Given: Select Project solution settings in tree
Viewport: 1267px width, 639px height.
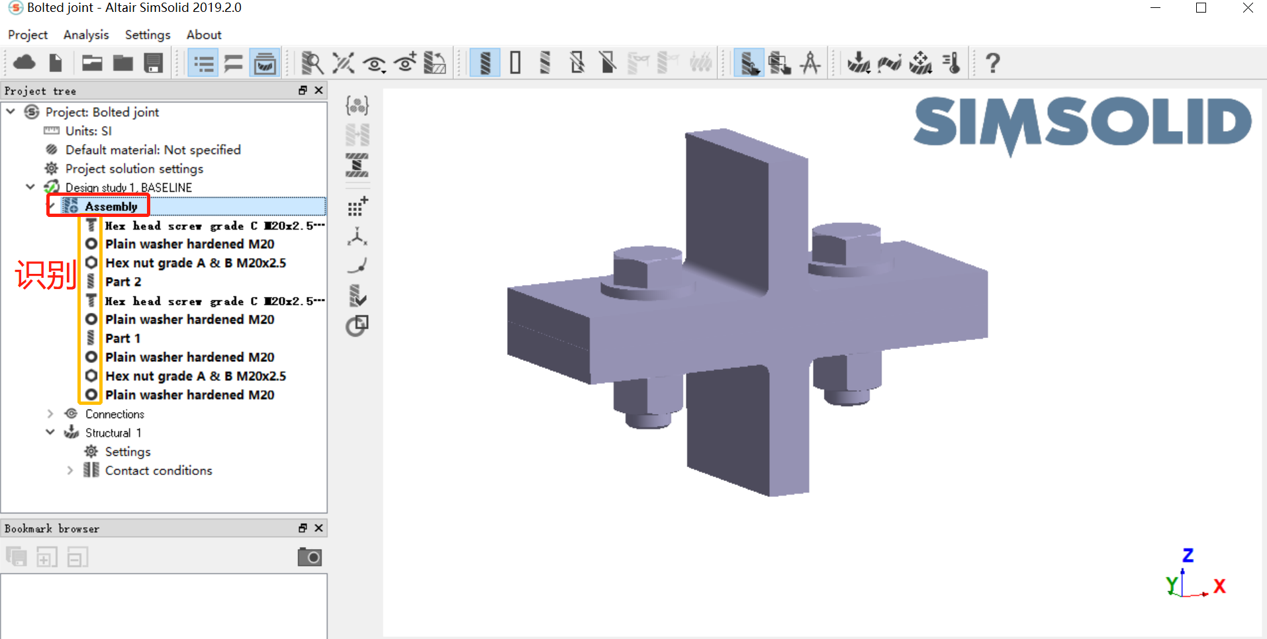Looking at the screenshot, I should click(x=134, y=169).
